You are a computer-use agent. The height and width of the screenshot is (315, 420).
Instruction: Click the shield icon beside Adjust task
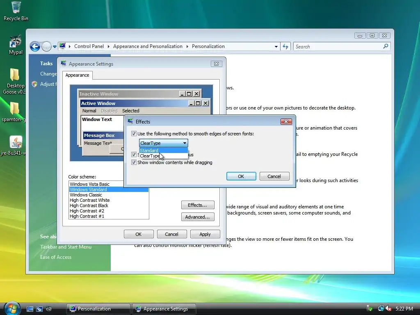(34, 84)
